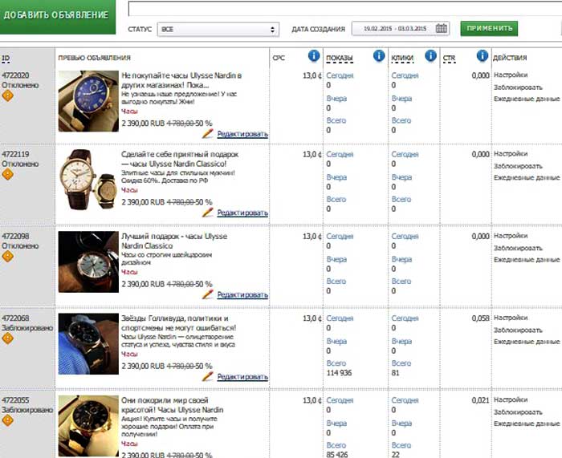The width and height of the screenshot is (562, 458).
Task: Click Редактировать link for ad 4722020
Action: tap(242, 134)
